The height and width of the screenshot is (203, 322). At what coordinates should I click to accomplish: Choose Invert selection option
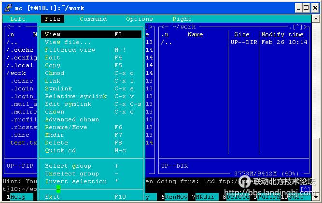point(76,181)
